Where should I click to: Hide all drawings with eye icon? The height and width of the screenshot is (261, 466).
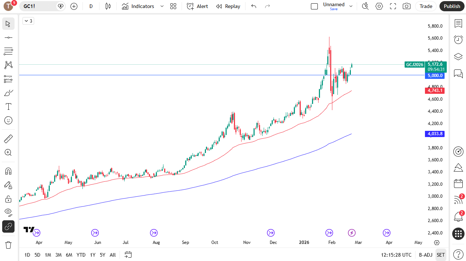8,213
